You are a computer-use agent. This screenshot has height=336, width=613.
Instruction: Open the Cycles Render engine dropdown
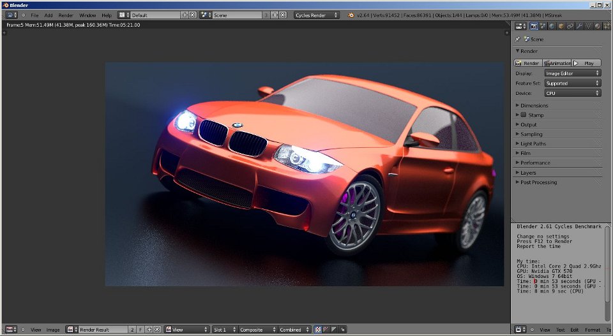pyautogui.click(x=316, y=15)
